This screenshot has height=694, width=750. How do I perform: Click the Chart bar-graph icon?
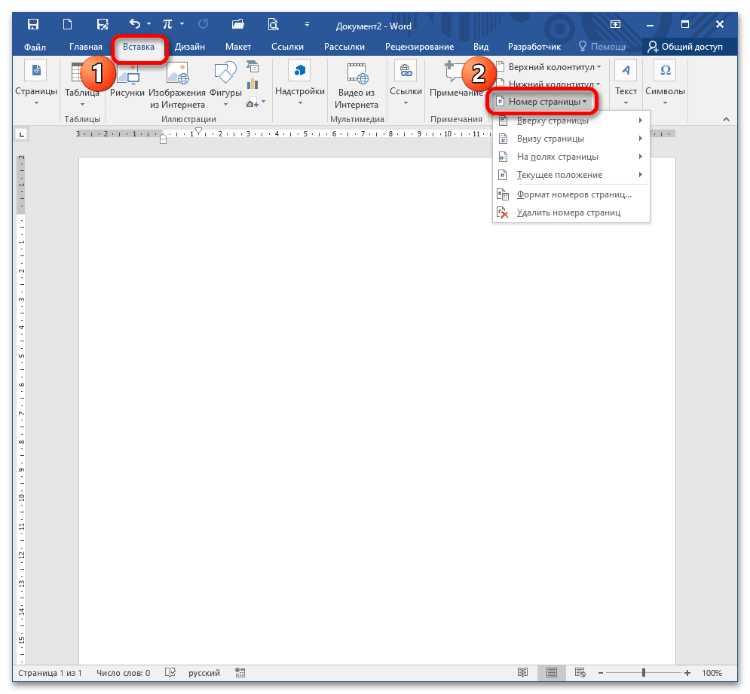pos(253,84)
